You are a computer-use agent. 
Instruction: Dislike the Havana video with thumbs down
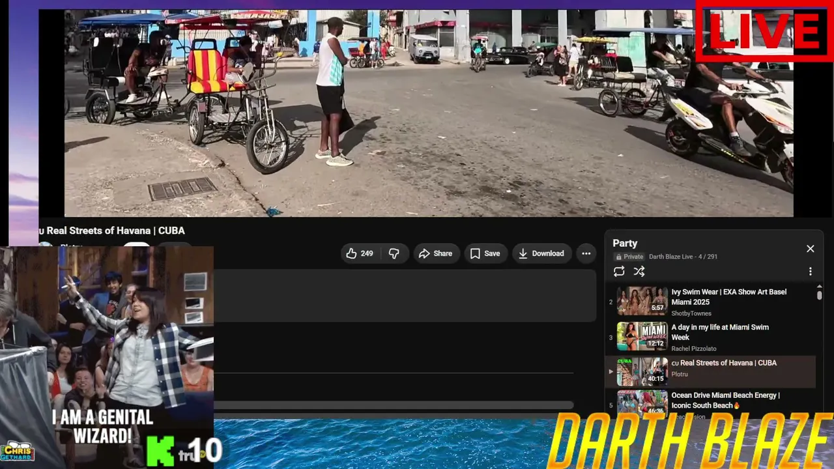point(394,253)
